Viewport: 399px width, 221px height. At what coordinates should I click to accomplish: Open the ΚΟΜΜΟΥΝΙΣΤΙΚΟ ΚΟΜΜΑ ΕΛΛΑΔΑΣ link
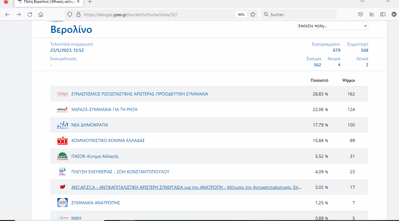coord(108,140)
